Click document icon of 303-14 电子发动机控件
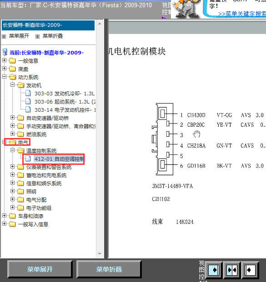Viewport: 266px width, 282px height. (28, 109)
